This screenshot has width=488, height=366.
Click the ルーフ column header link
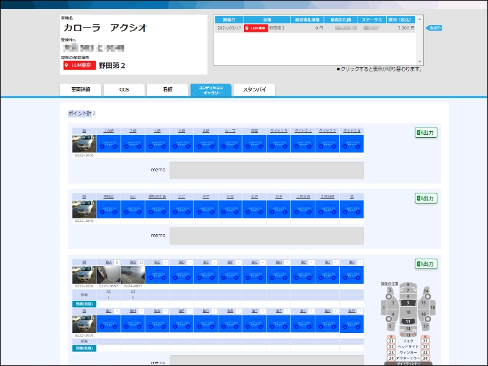(230, 131)
